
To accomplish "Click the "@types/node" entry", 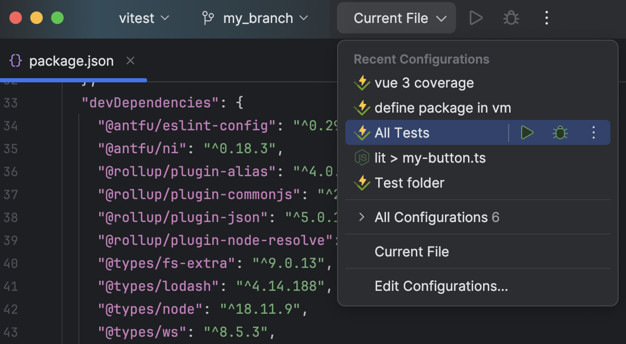I will [x=150, y=309].
